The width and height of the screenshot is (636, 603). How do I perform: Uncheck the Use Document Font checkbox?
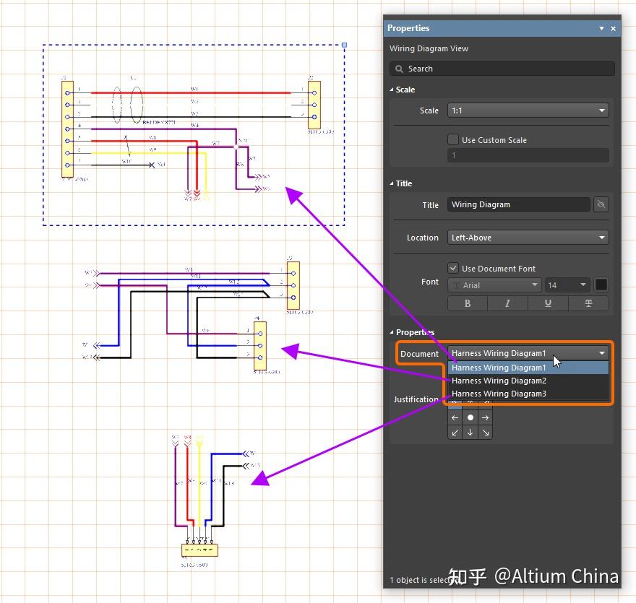coord(452,268)
